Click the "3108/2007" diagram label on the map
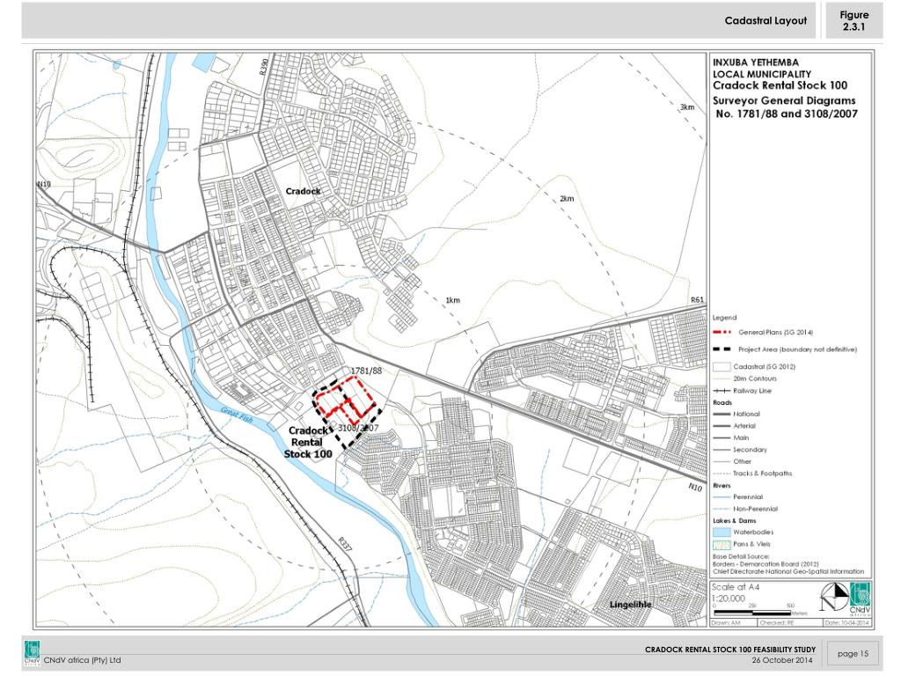 pos(358,428)
